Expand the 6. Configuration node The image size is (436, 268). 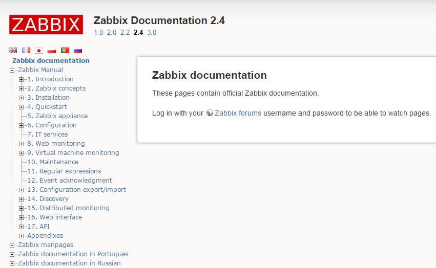pos(21,125)
